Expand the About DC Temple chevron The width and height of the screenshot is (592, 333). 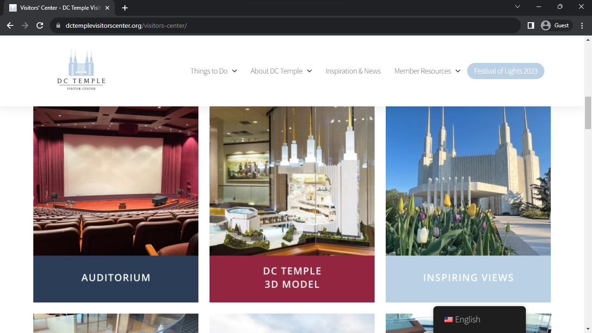click(309, 71)
